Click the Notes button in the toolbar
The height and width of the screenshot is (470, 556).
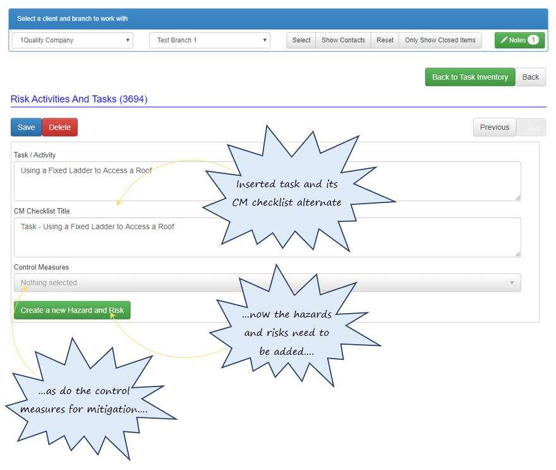(518, 40)
